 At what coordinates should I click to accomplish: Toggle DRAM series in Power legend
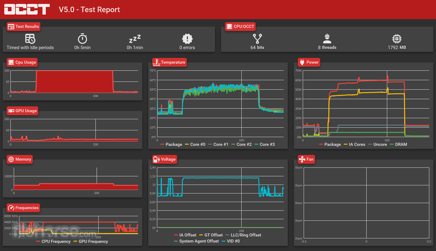[399, 144]
